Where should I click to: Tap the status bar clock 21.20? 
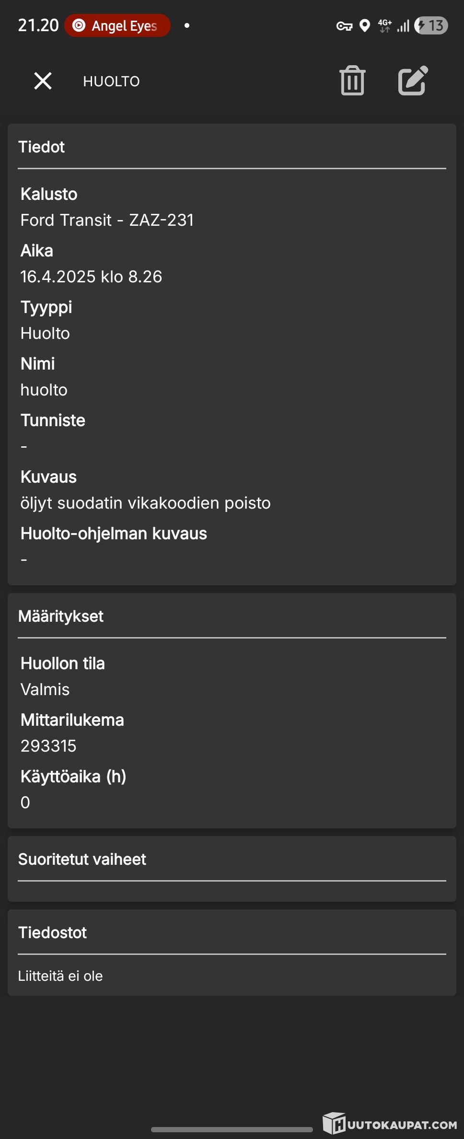38,25
